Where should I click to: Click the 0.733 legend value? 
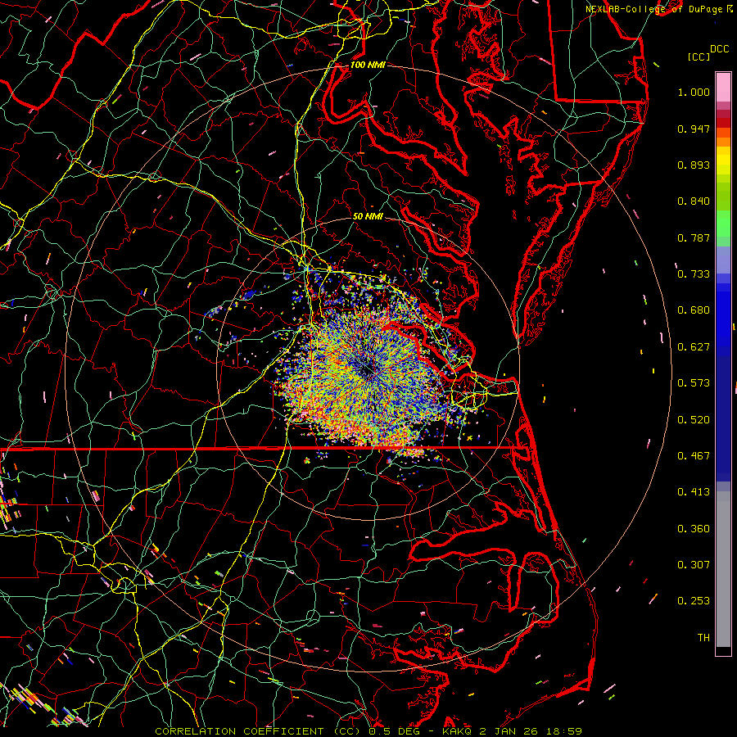pos(694,274)
